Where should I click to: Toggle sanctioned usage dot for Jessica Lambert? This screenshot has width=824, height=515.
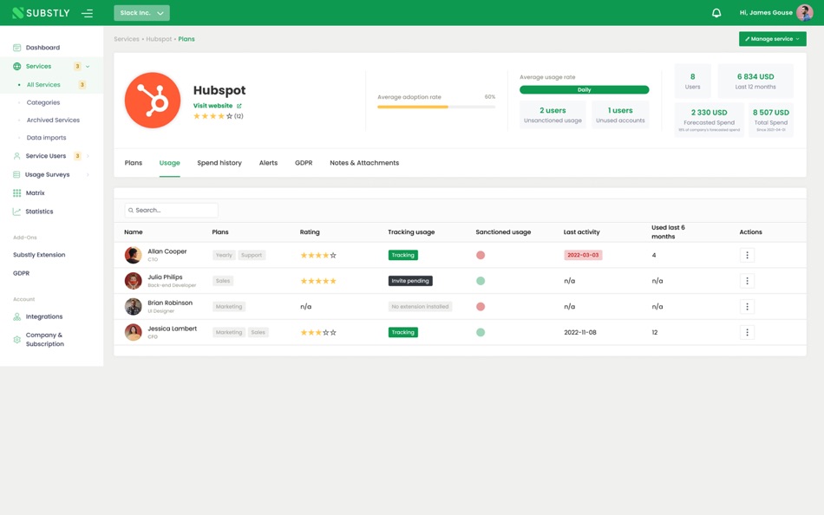tap(481, 332)
